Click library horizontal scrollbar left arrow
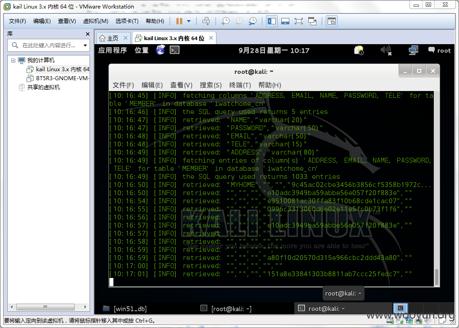 (x=12, y=307)
